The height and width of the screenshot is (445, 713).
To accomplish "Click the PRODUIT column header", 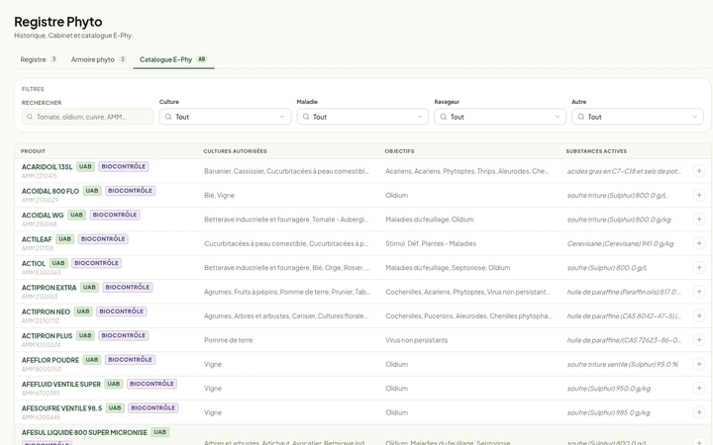I will pyautogui.click(x=33, y=151).
